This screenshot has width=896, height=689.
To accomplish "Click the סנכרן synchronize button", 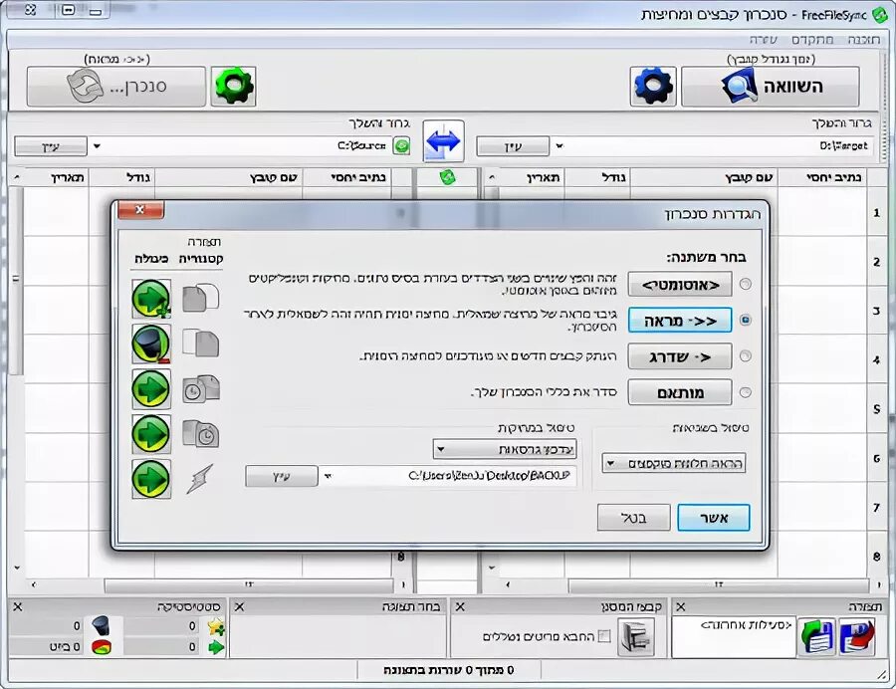I will click(116, 87).
